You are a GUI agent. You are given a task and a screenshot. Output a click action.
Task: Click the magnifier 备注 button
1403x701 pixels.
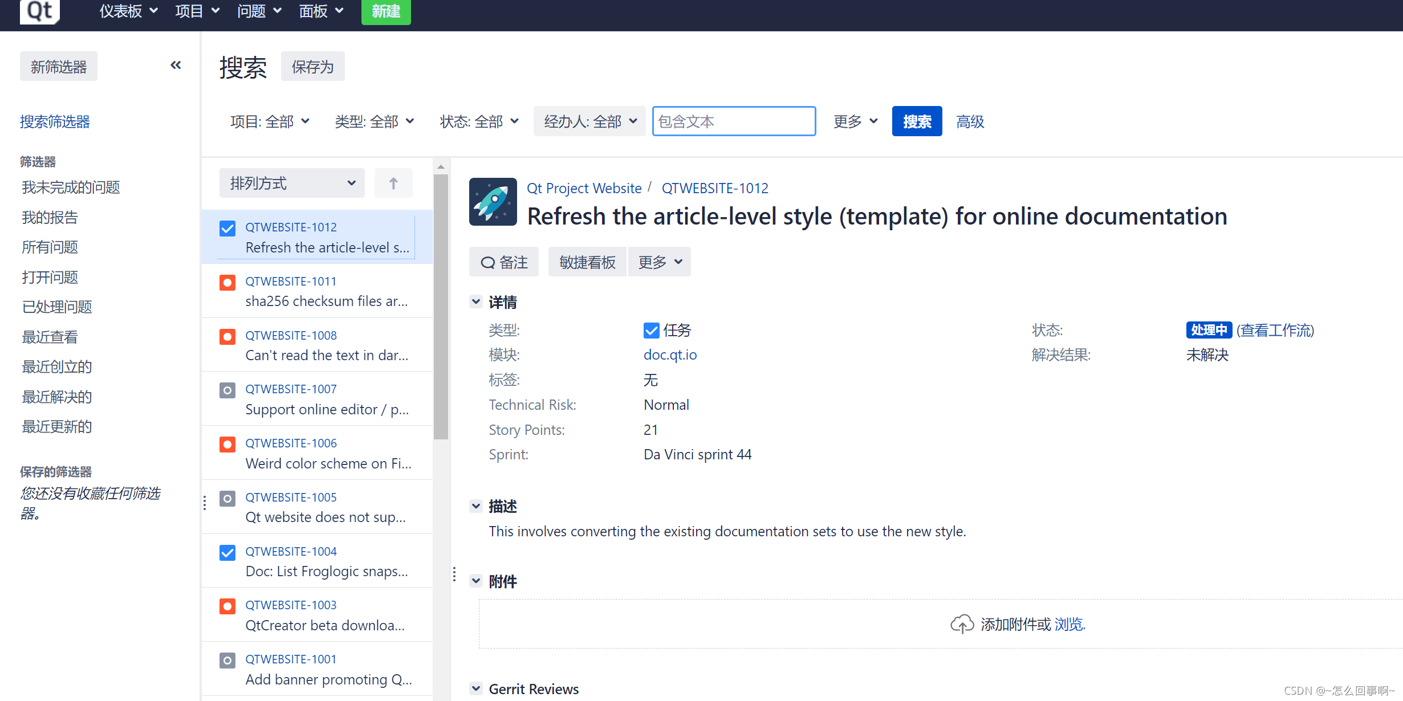pyautogui.click(x=503, y=262)
